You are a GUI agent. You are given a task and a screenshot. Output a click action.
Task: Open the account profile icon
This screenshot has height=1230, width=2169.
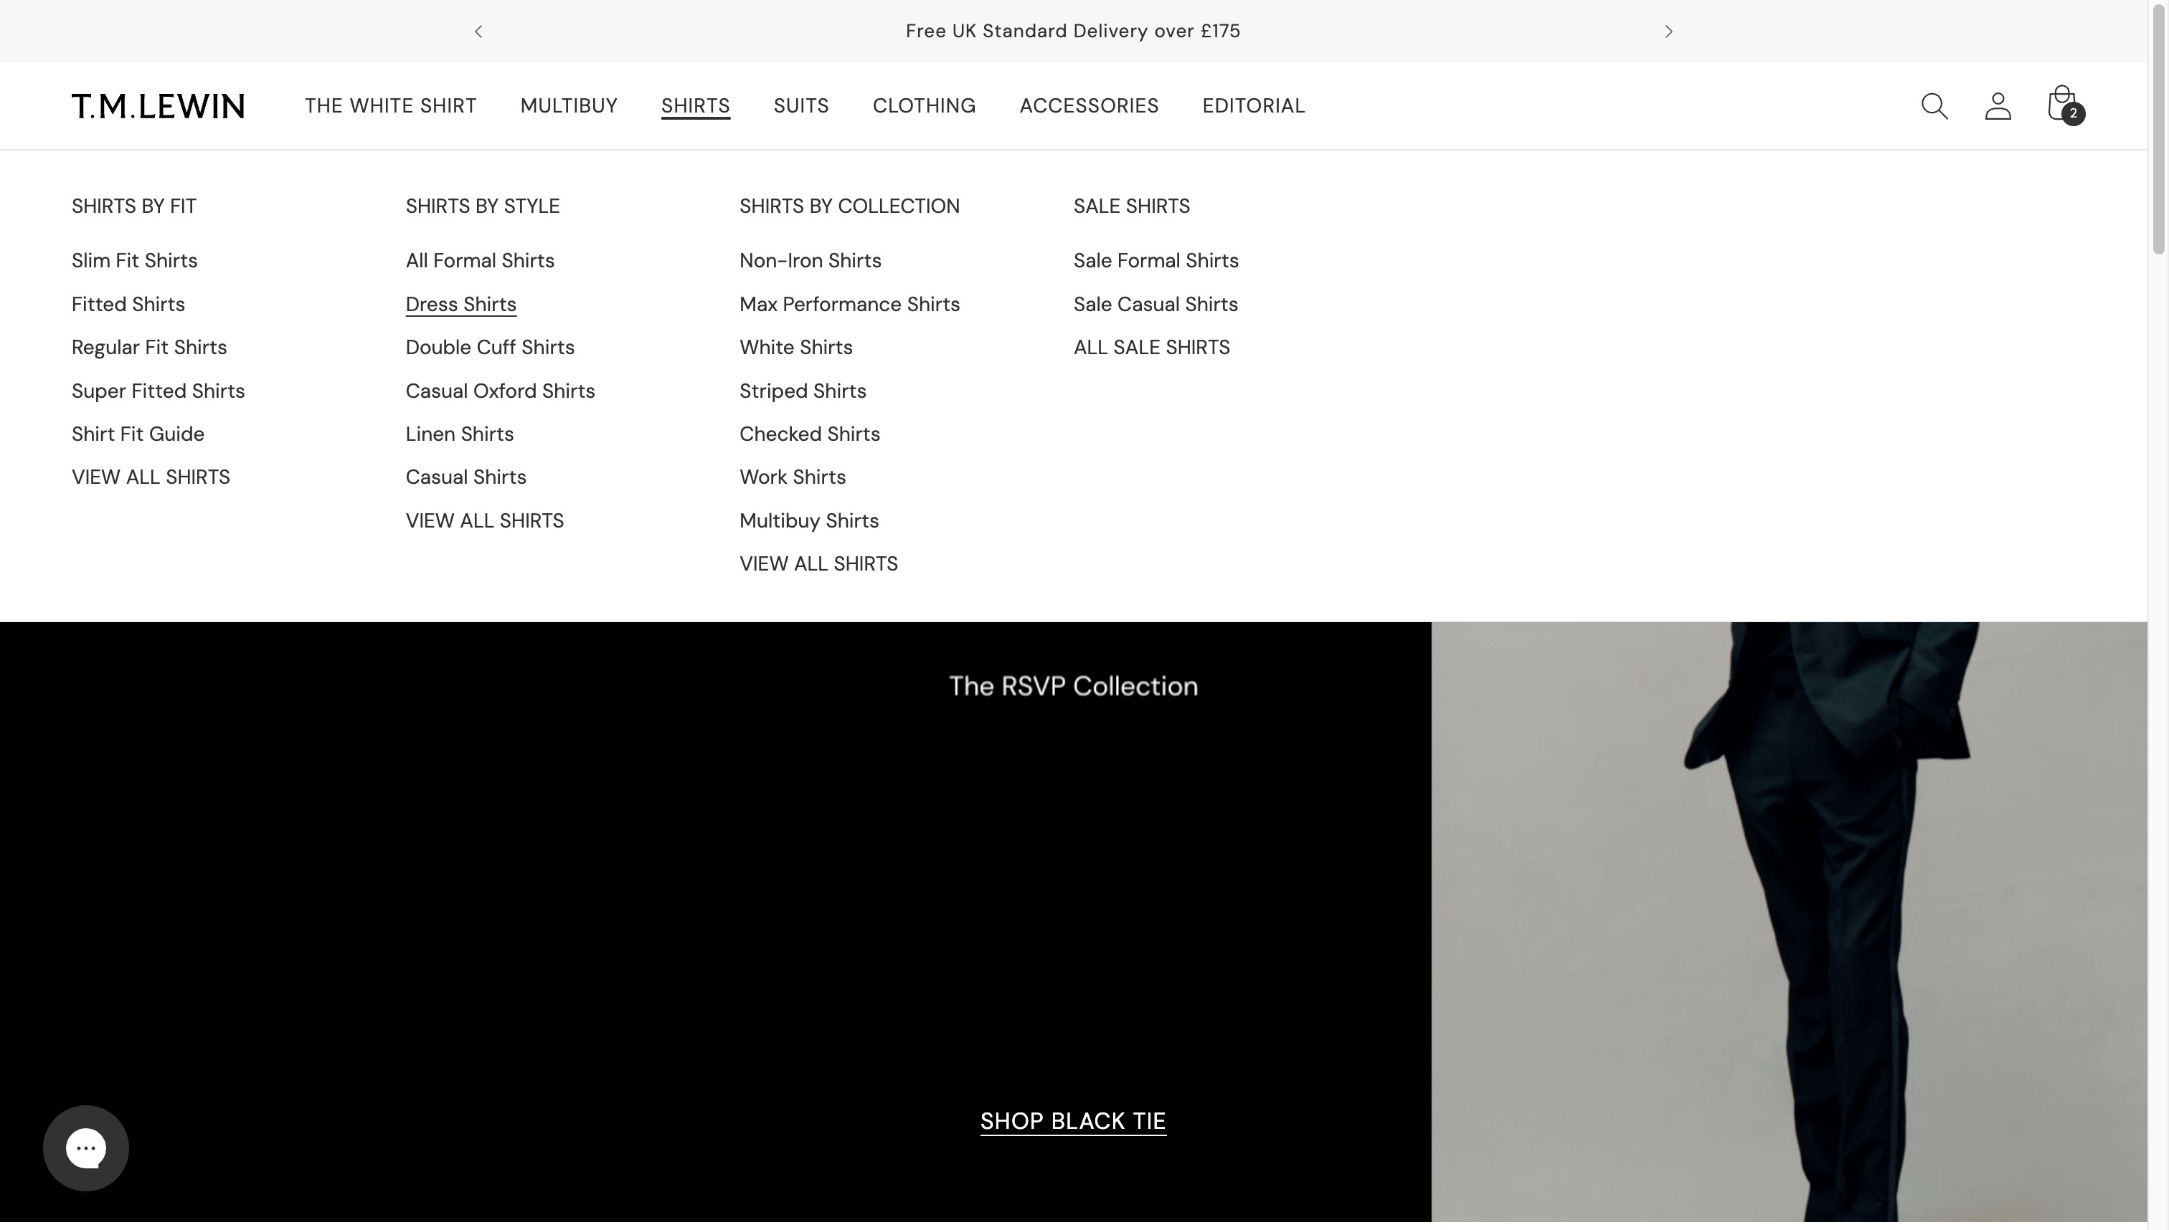coord(1997,106)
